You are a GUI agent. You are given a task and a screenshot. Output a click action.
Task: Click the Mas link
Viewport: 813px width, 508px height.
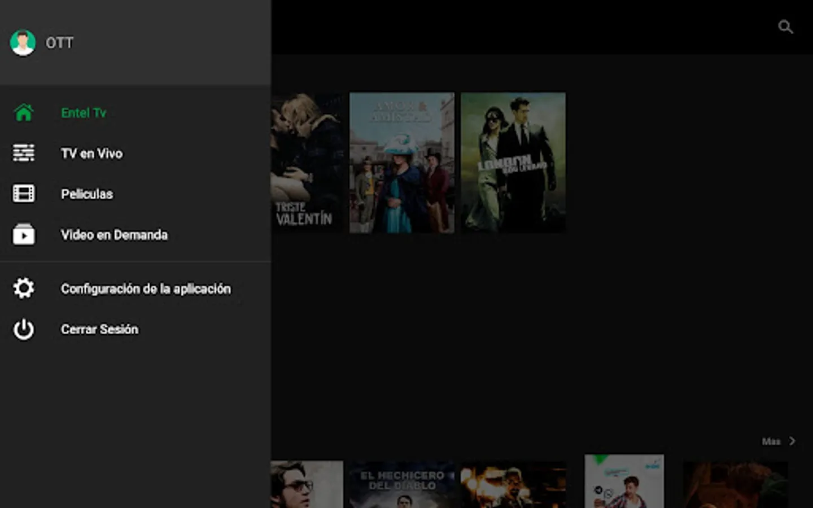[x=771, y=441]
